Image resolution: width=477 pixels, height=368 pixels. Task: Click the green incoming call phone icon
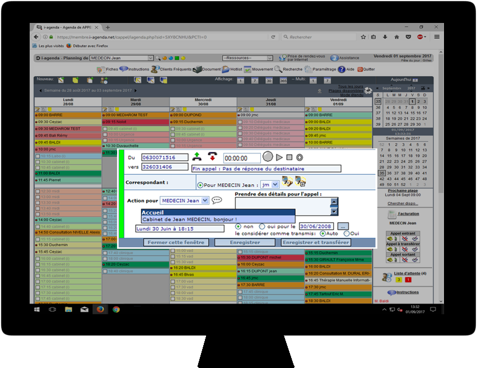tap(197, 156)
